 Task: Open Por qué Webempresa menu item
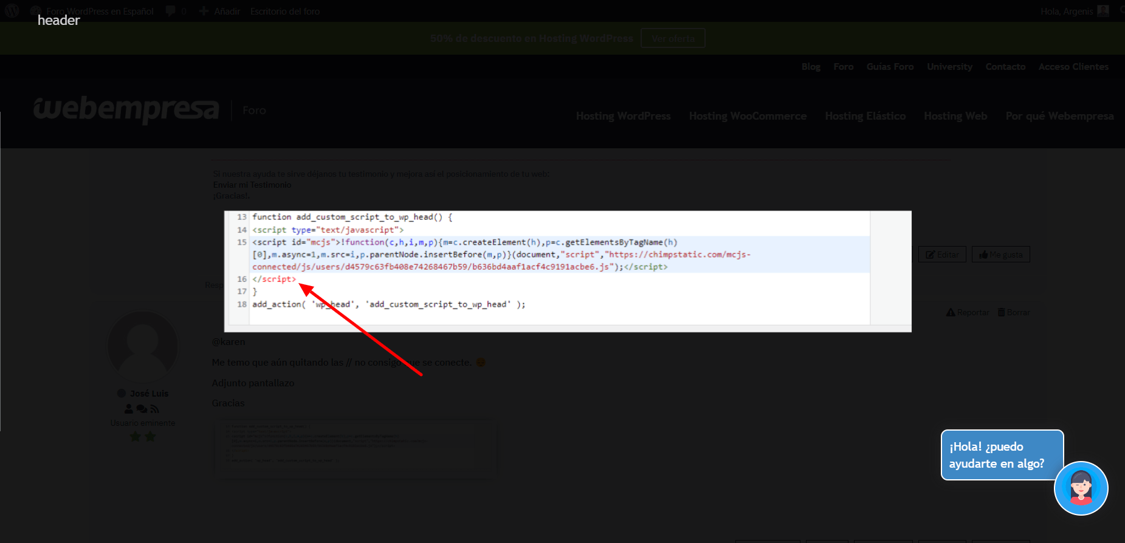pyautogui.click(x=1059, y=116)
